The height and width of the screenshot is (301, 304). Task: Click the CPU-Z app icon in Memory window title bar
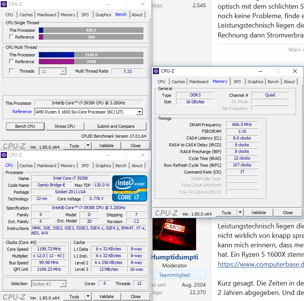point(156,71)
